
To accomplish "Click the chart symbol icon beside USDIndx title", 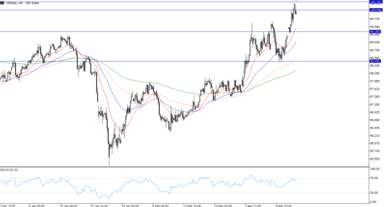I will tap(2, 3).
